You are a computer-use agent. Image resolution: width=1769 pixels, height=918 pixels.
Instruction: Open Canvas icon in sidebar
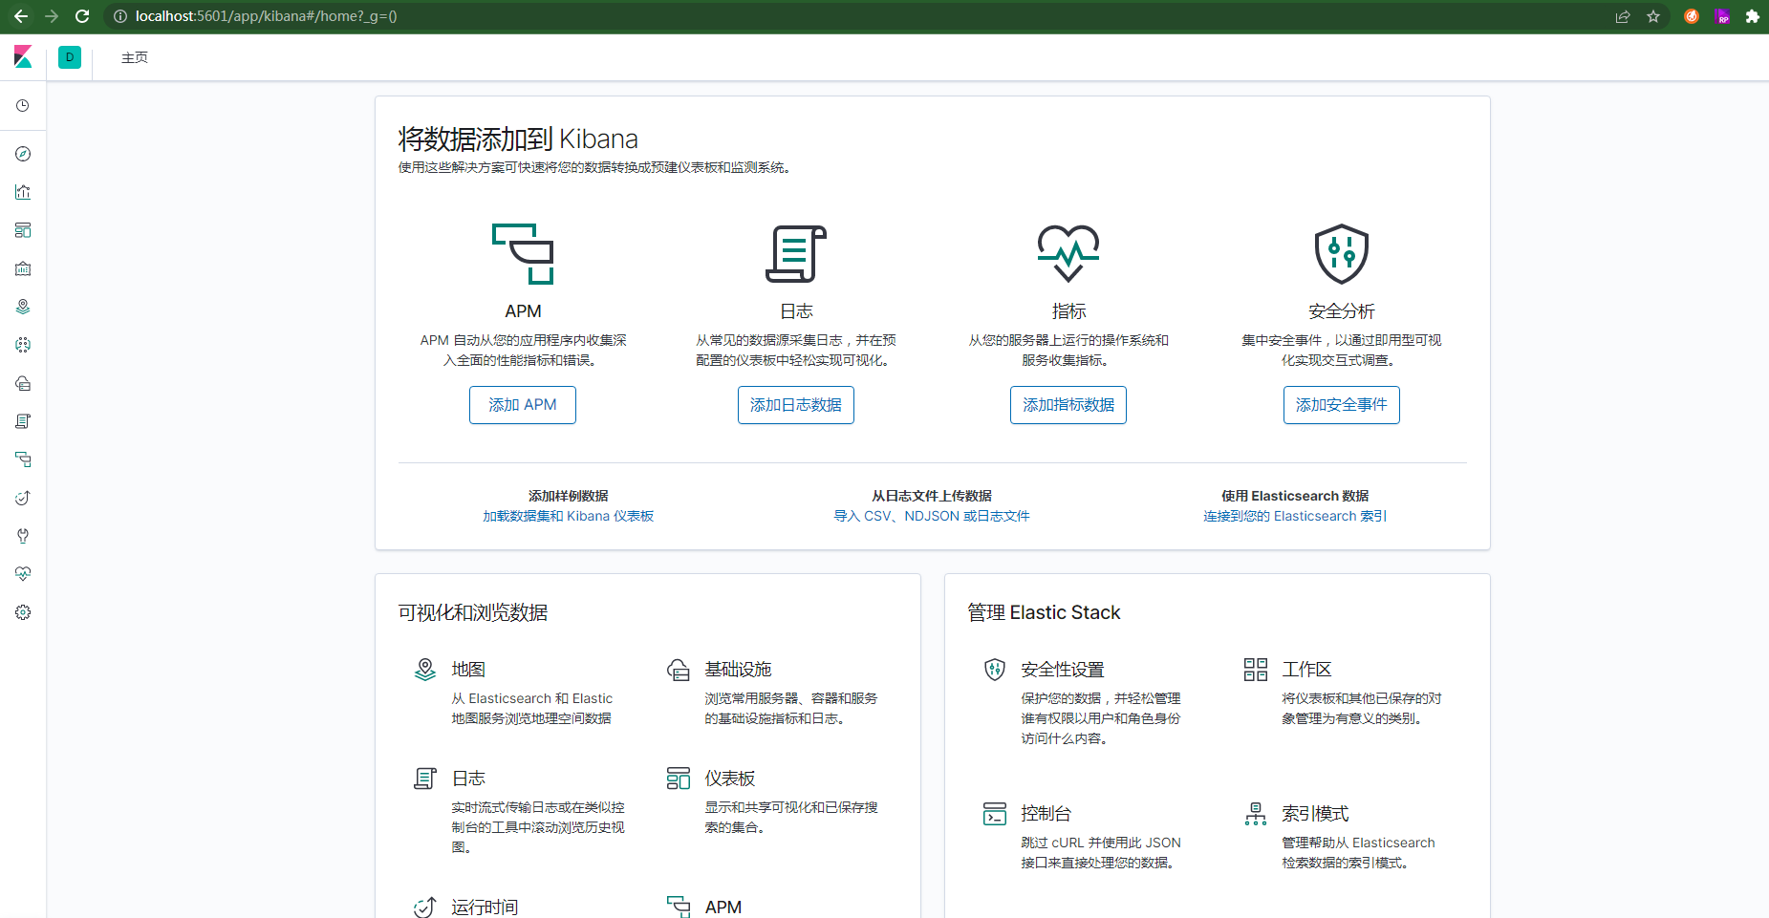click(x=23, y=268)
